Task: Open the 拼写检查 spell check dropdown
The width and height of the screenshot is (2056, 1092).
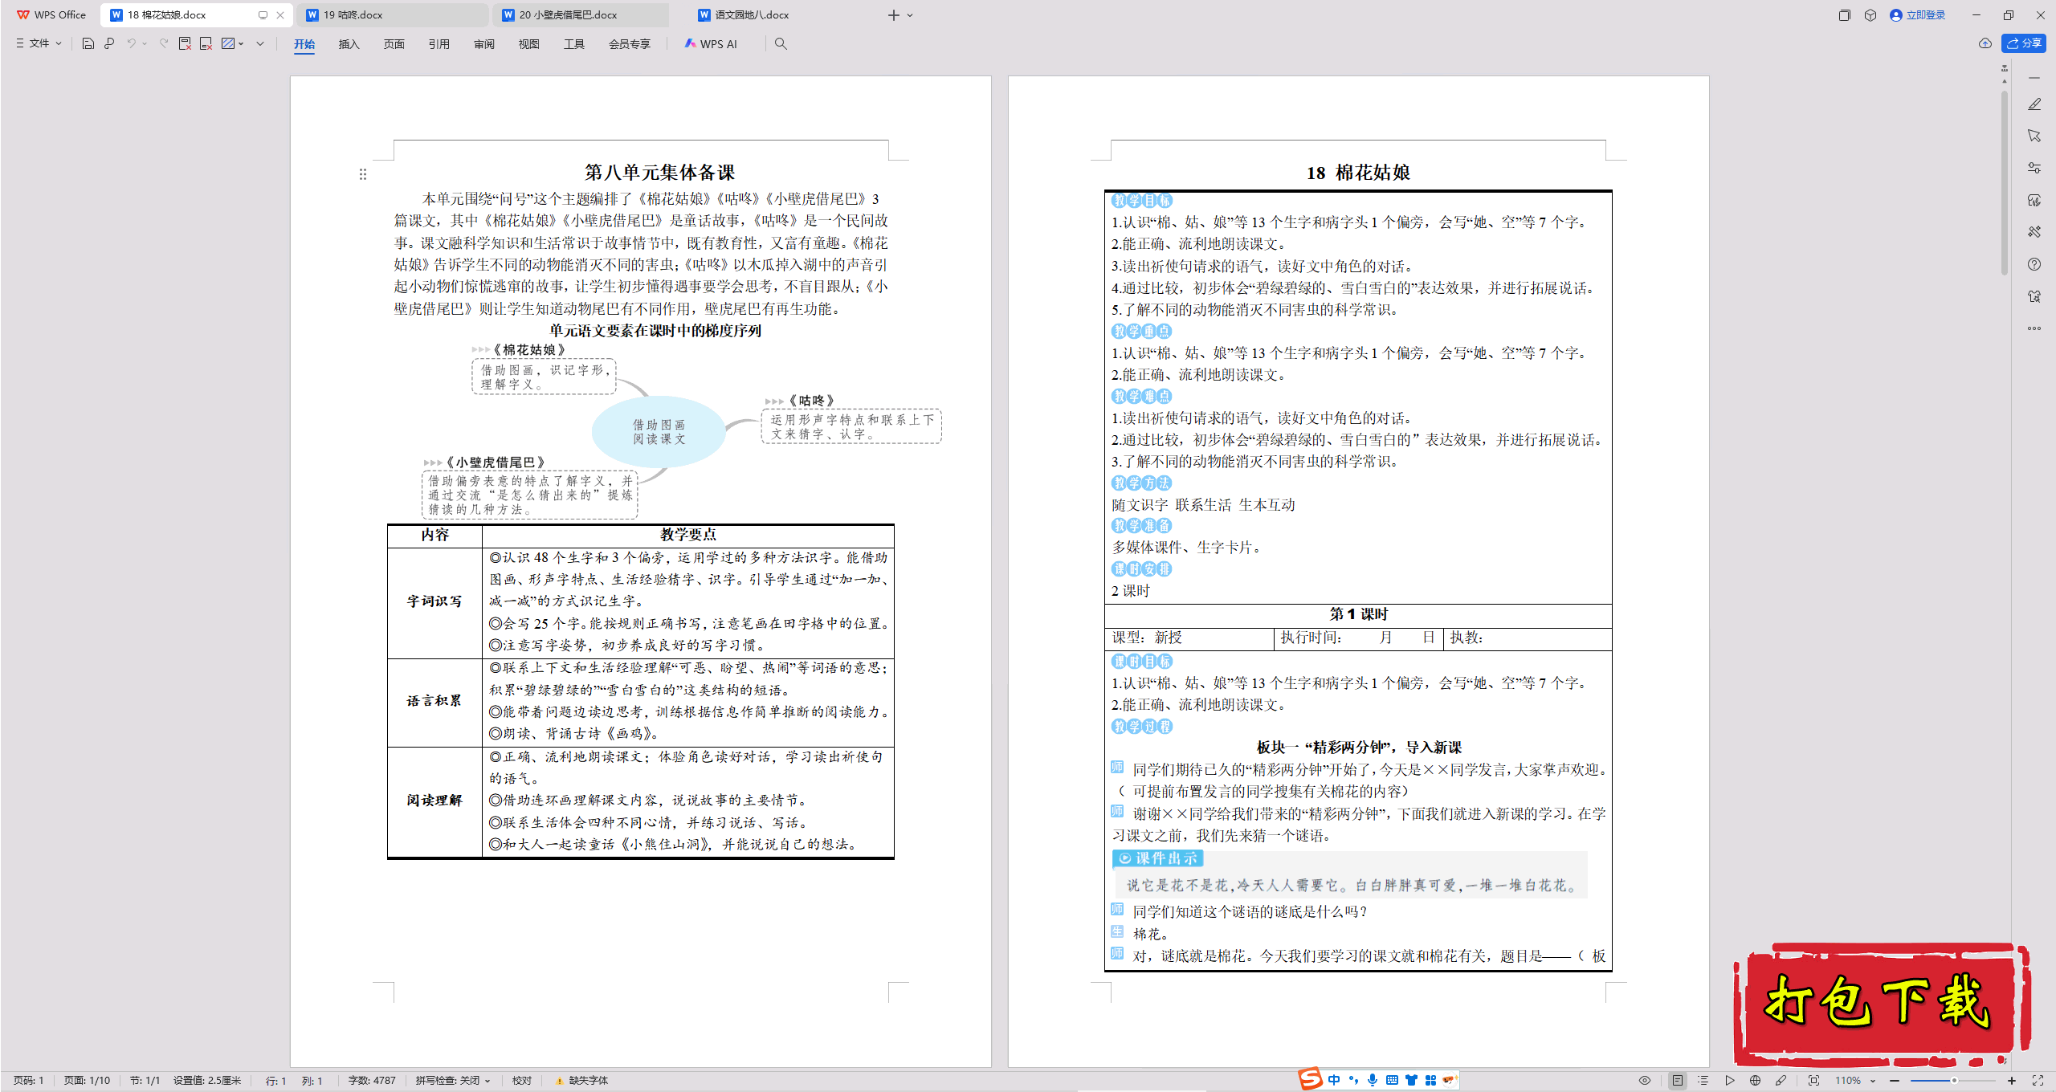Action: 453,1081
